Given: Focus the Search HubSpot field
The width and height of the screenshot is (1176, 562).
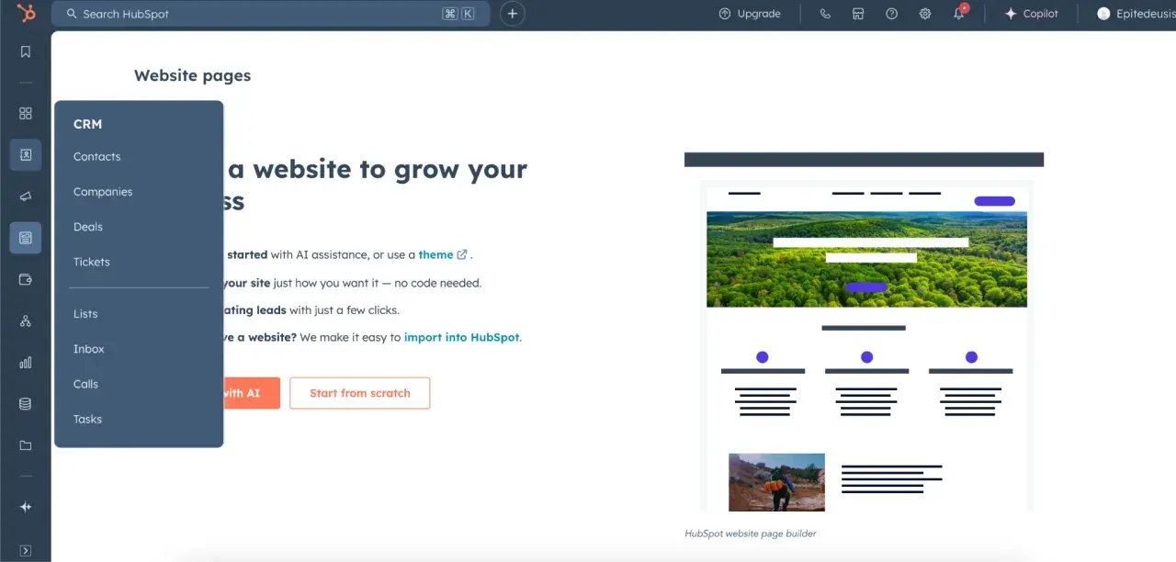Looking at the screenshot, I should [271, 14].
